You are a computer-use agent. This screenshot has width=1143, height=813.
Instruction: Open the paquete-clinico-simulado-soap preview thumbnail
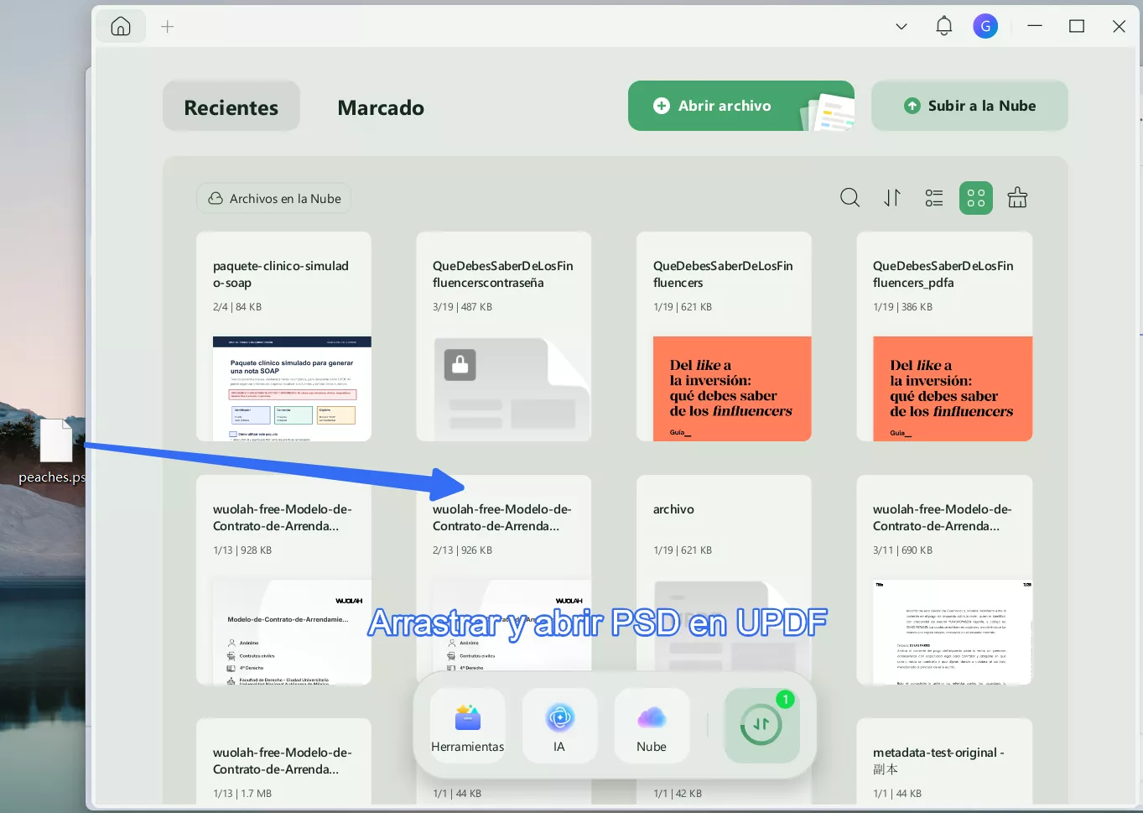292,388
